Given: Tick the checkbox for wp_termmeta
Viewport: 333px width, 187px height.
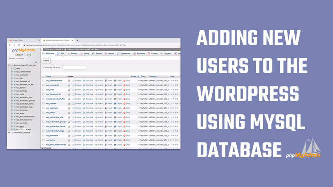Looking at the screenshot, I should (43, 135).
